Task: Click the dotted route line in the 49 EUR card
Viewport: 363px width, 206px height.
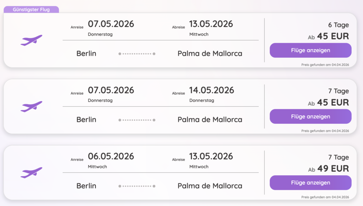Action: coord(137,186)
